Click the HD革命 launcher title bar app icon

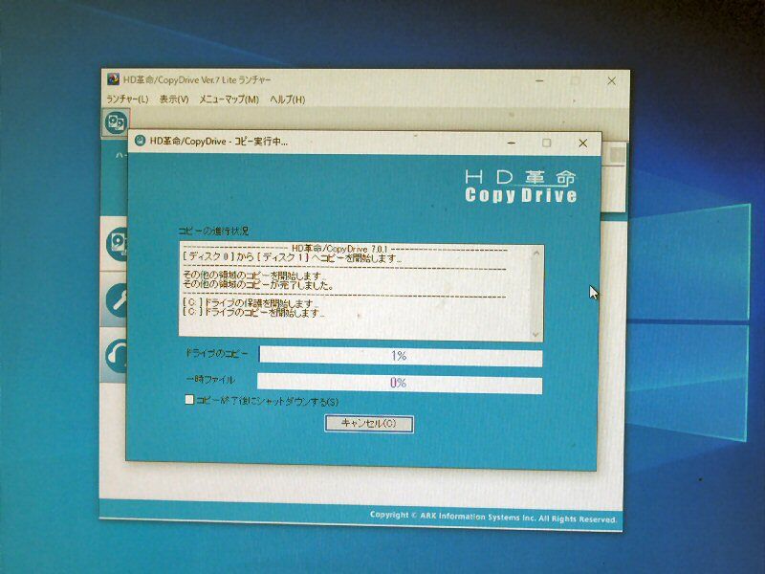pos(113,79)
